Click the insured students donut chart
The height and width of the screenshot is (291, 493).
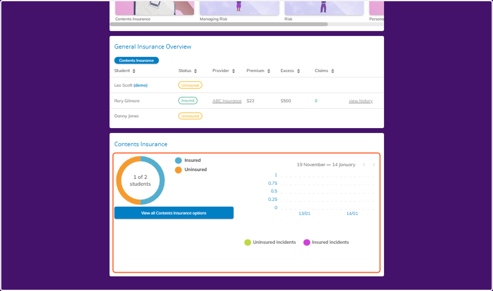pos(140,180)
